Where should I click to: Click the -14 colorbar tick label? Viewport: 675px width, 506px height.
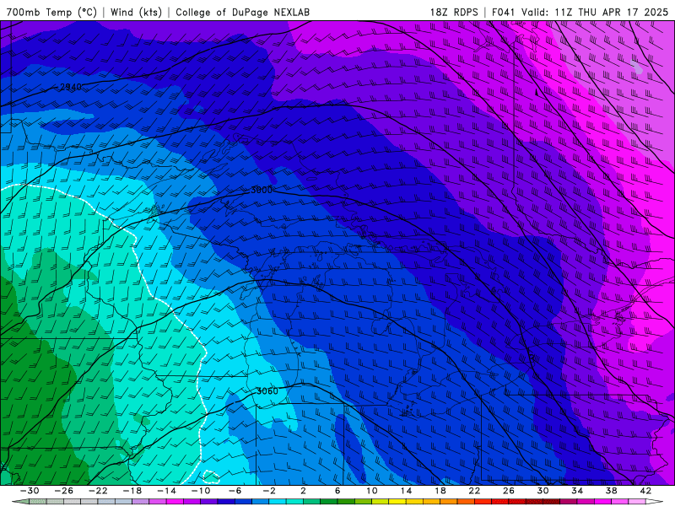(x=166, y=491)
